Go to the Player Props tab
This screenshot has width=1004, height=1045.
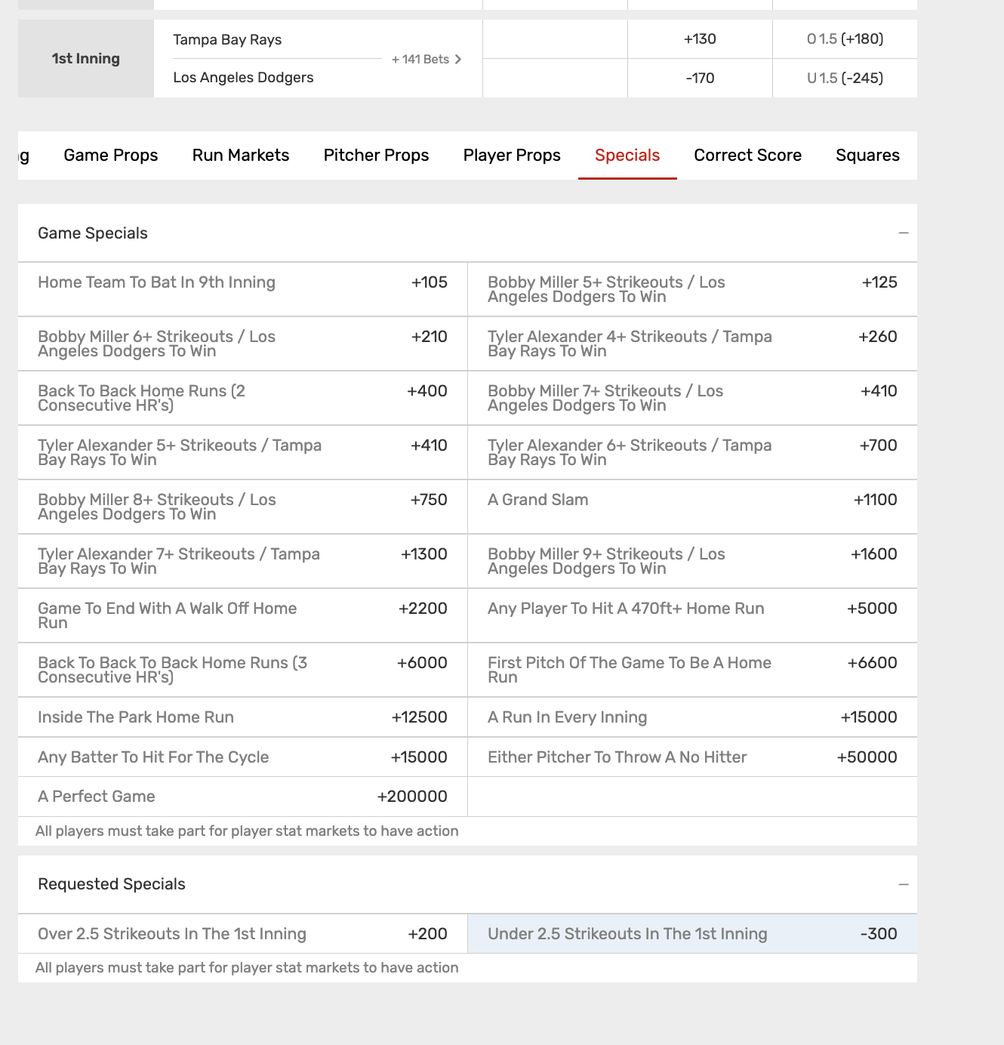512,156
